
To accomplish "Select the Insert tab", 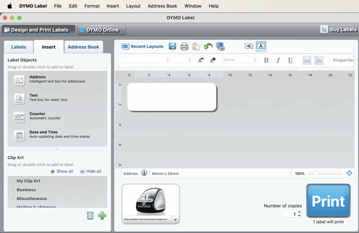I will pyautogui.click(x=49, y=47).
